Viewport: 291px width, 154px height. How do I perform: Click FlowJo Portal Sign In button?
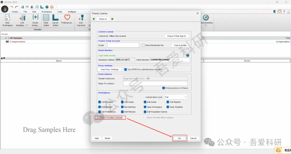pos(176,36)
